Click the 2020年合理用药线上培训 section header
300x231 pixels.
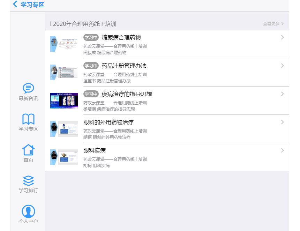[85, 24]
